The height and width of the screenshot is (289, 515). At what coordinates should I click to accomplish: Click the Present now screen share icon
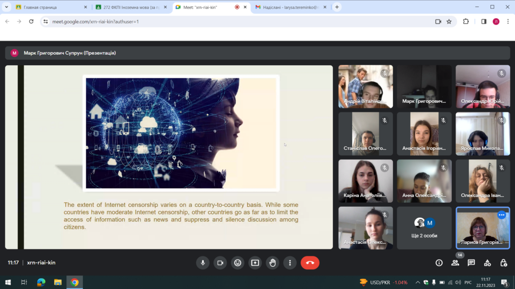pos(255,262)
